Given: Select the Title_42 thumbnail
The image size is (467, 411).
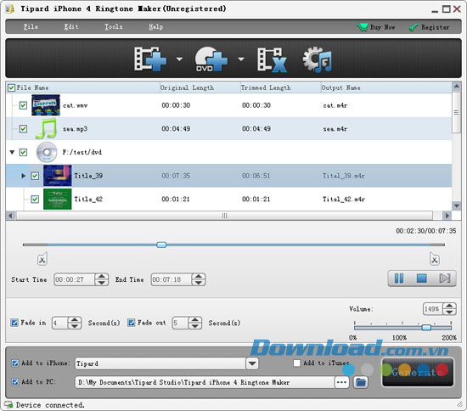Looking at the screenshot, I should 58,199.
